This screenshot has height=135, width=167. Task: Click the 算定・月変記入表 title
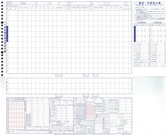tap(150, 3)
